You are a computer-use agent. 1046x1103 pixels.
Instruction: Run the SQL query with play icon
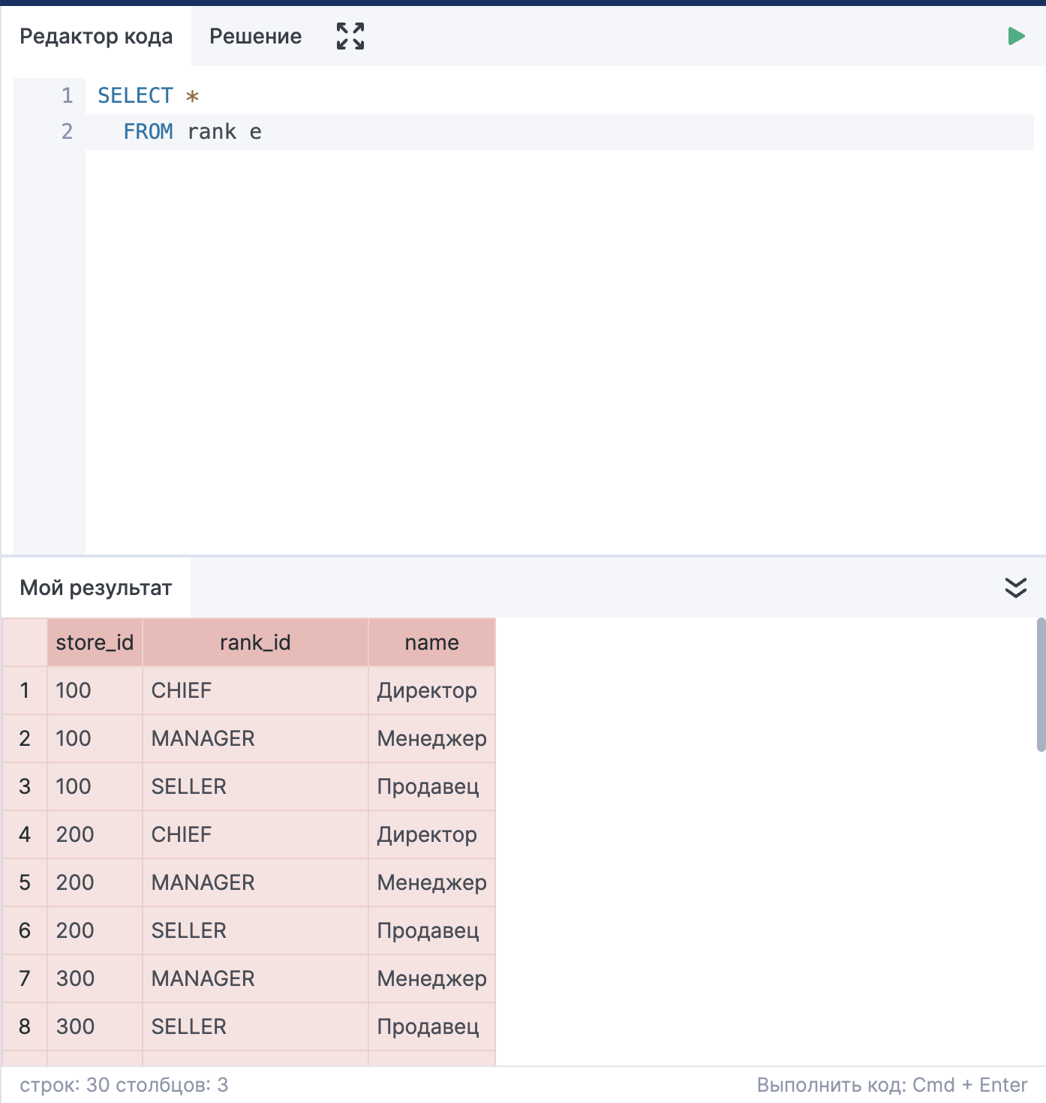1016,36
